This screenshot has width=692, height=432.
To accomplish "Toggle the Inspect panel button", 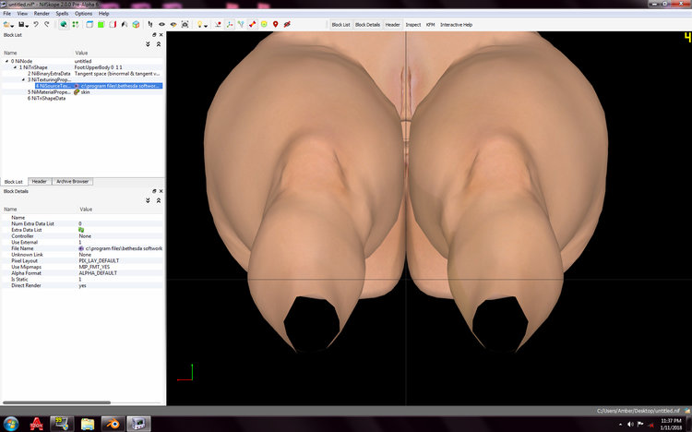I will (413, 25).
